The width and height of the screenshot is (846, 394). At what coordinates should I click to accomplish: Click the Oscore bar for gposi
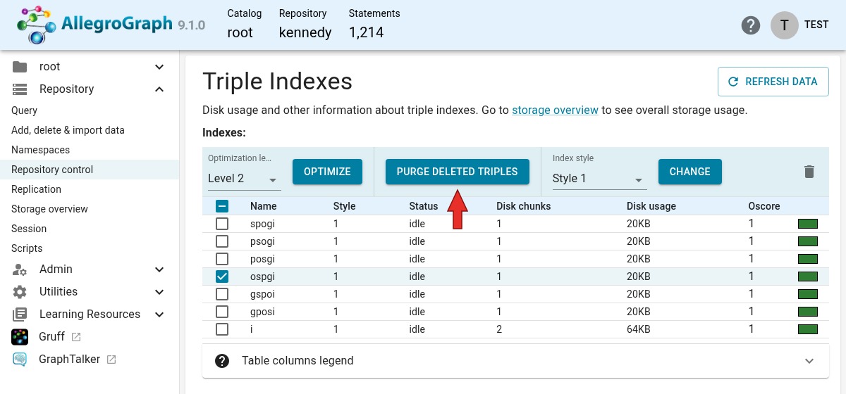tap(808, 312)
